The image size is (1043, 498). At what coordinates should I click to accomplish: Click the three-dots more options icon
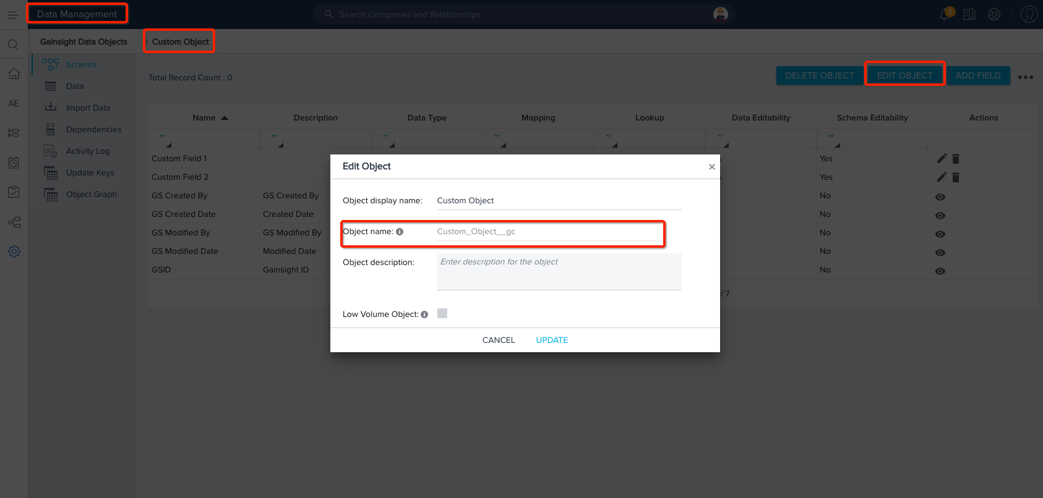coord(1026,77)
